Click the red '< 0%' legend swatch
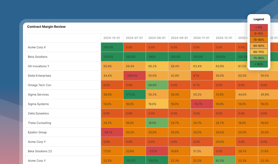 tap(259, 27)
